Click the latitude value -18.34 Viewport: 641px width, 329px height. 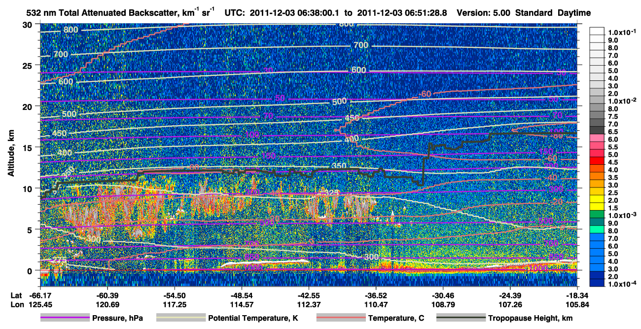click(577, 295)
